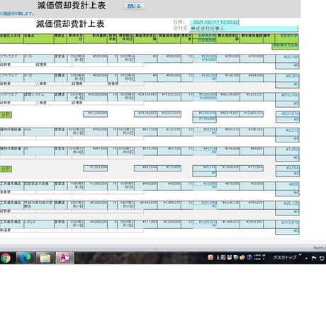Click the 備考 column header
The width and height of the screenshot is (326, 326).
point(269,38)
